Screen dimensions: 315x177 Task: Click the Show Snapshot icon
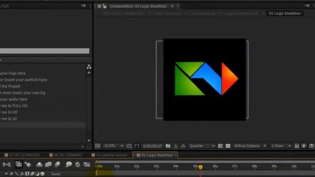coord(176,146)
